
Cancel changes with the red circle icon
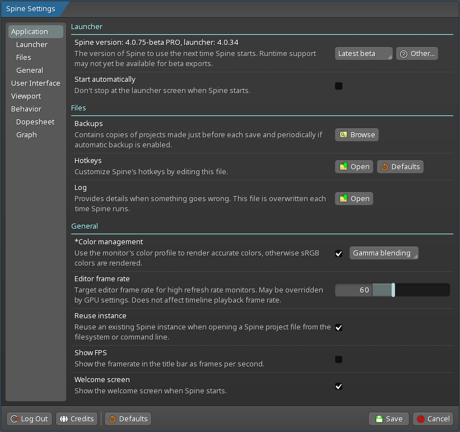point(421,419)
